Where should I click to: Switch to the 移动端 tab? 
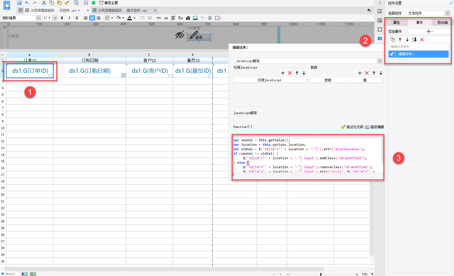[442, 22]
